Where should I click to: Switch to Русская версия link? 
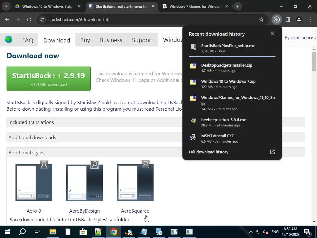(300, 37)
